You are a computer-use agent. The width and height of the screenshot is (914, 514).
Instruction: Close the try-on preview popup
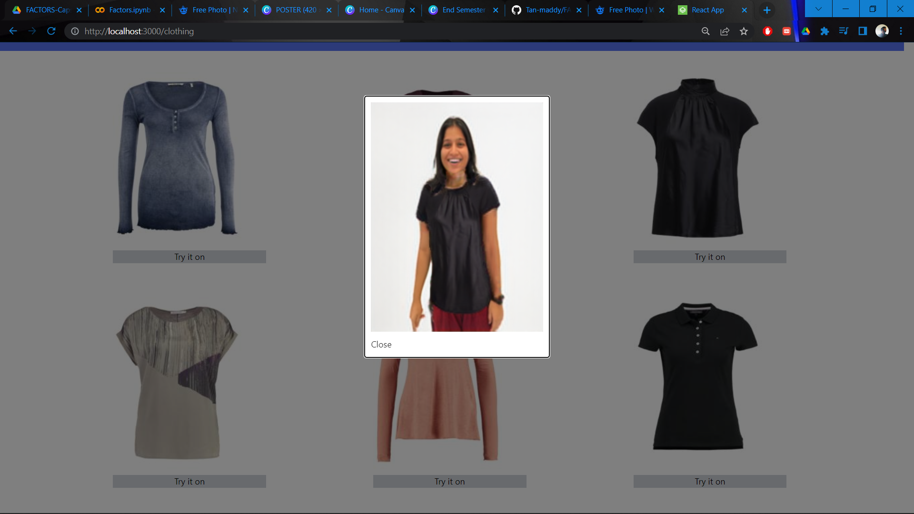coord(381,345)
